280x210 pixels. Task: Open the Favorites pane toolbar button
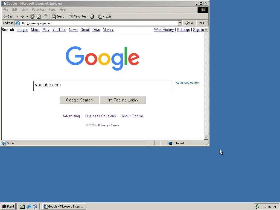point(78,16)
